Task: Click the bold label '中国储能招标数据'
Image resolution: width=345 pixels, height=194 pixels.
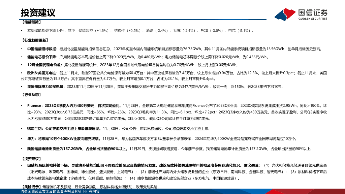Action: coord(42,49)
